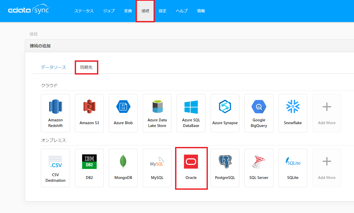
Task: Choose the Azure SQL DataBase tile
Action: (191, 113)
